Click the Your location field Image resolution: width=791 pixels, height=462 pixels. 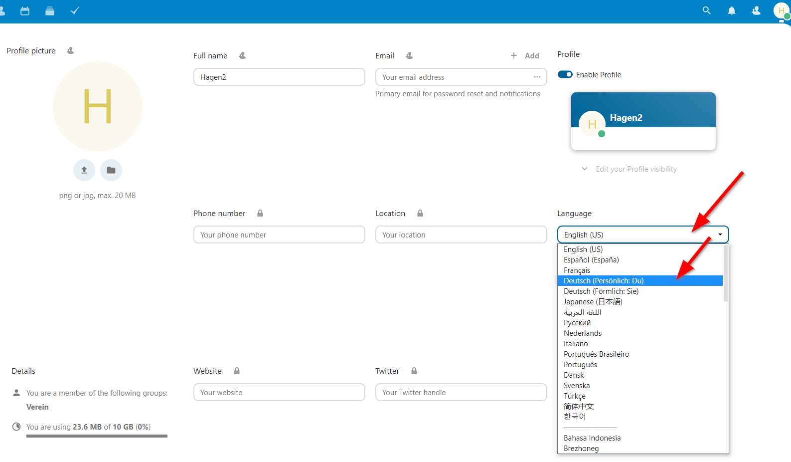(x=461, y=234)
